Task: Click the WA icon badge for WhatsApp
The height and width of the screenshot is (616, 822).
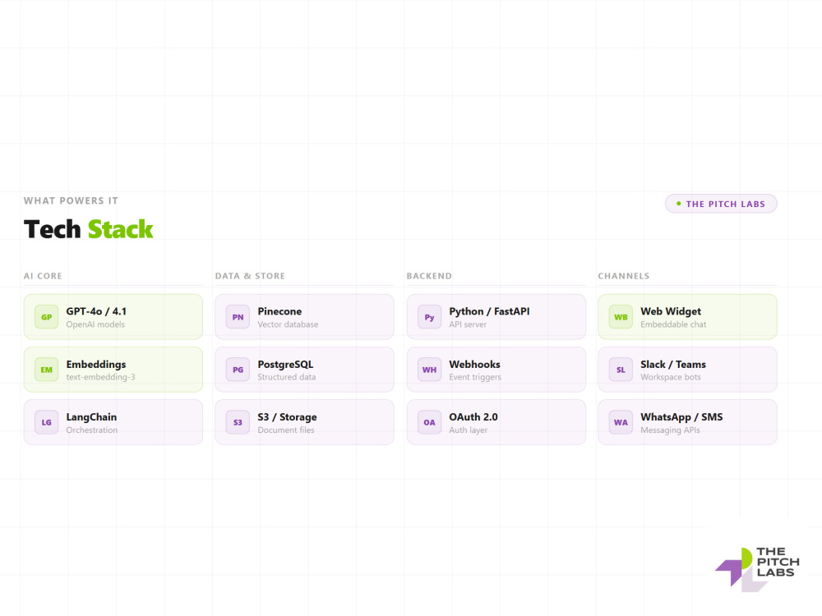Action: 621,422
